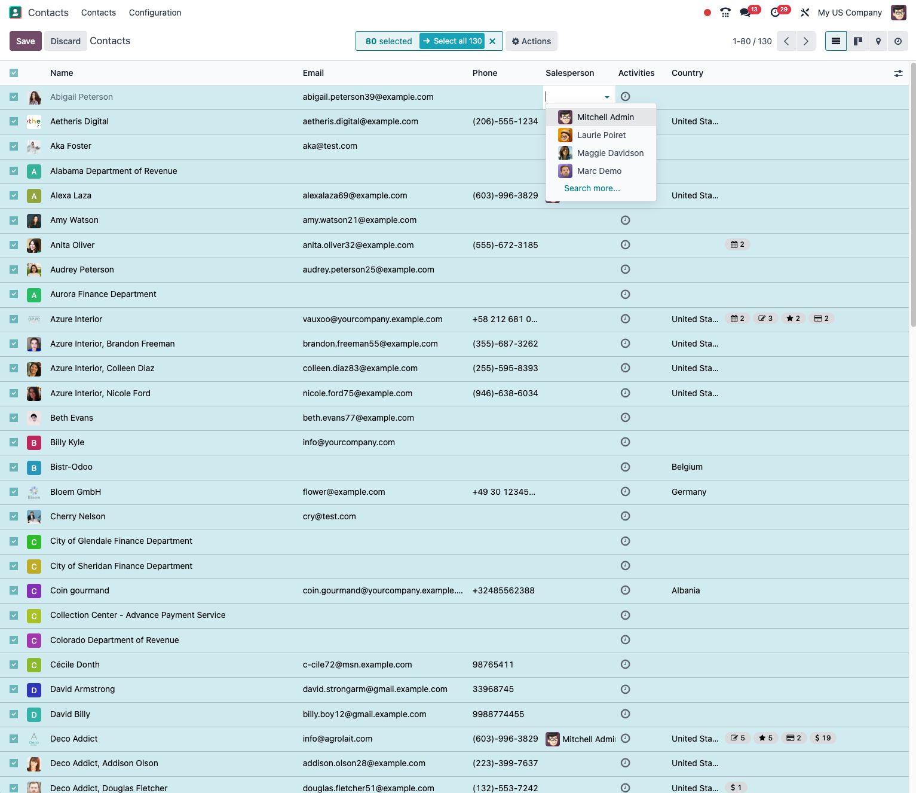Uncheck the Coin gourmand row checkbox
Image resolution: width=916 pixels, height=793 pixels.
pyautogui.click(x=14, y=590)
